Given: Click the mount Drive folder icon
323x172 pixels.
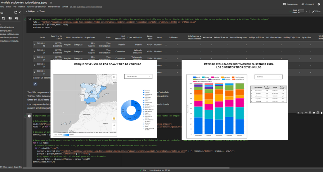Looking at the screenshot, I should [10, 18].
